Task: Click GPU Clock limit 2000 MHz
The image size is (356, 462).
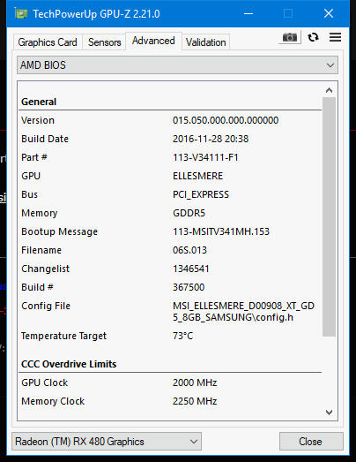Action: tap(195, 382)
